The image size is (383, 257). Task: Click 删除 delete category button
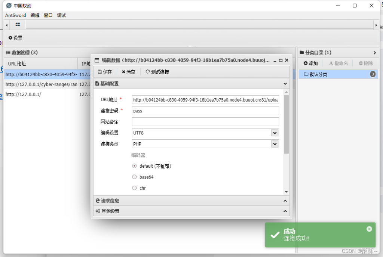click(x=366, y=64)
